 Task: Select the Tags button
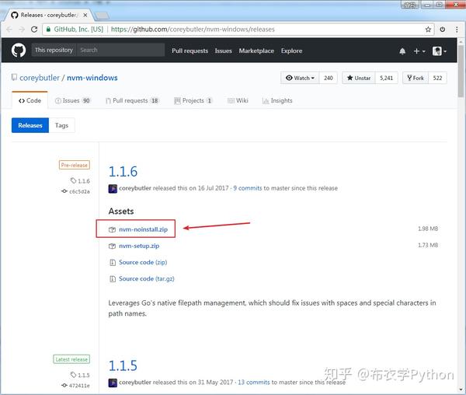coord(61,125)
